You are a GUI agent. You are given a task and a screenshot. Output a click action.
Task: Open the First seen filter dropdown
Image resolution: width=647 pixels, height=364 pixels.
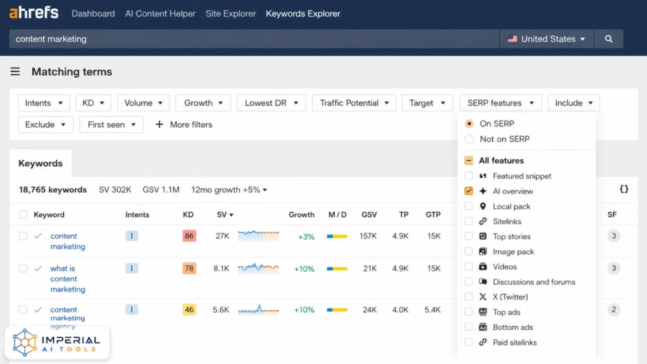[x=111, y=124]
